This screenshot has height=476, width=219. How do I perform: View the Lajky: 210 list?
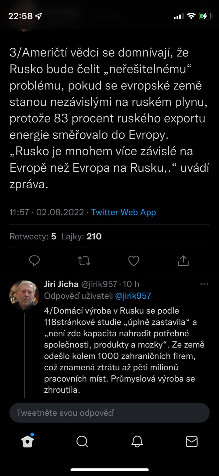pyautogui.click(x=81, y=237)
